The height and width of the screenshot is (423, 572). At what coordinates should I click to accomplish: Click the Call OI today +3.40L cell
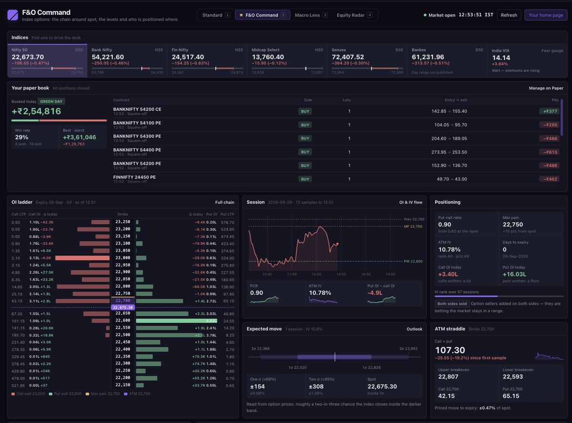pos(467,274)
